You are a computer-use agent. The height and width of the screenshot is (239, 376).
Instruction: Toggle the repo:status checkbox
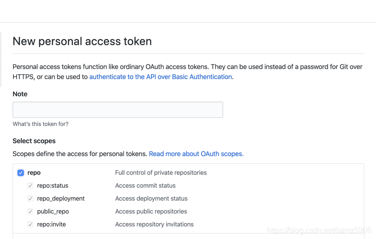click(30, 186)
